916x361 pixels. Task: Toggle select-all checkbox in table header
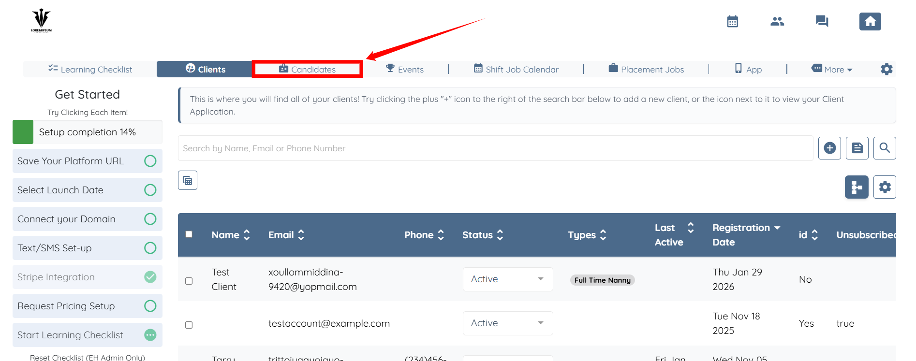tap(189, 234)
